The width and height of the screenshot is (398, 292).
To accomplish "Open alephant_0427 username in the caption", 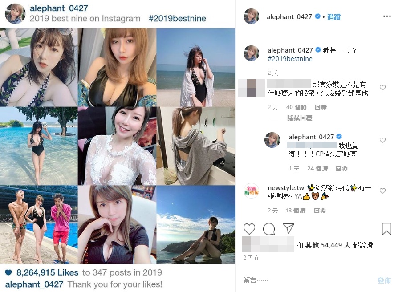I will click(x=290, y=50).
